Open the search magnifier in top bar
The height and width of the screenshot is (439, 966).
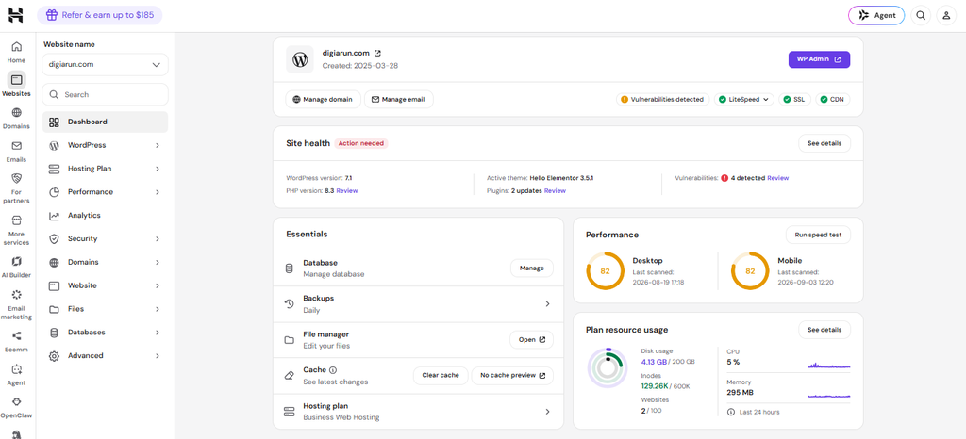pos(921,16)
